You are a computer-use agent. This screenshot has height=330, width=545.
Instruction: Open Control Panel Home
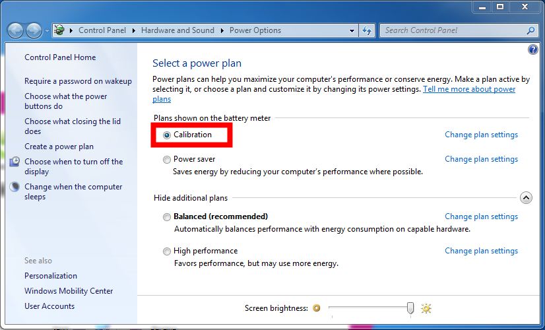(x=60, y=57)
